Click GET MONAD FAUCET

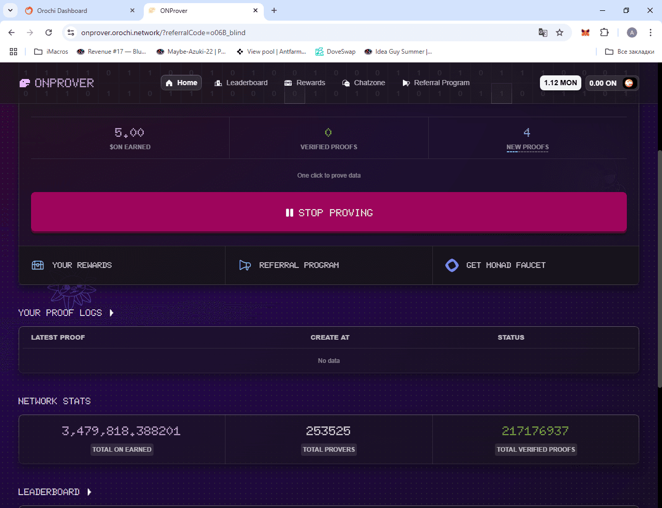point(536,265)
